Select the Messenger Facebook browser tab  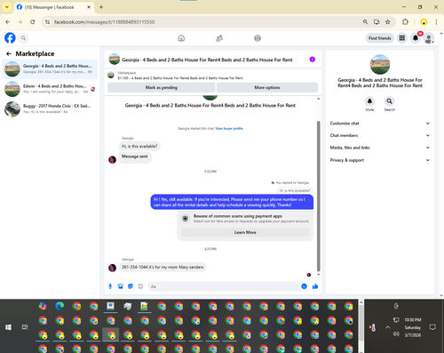click(54, 7)
